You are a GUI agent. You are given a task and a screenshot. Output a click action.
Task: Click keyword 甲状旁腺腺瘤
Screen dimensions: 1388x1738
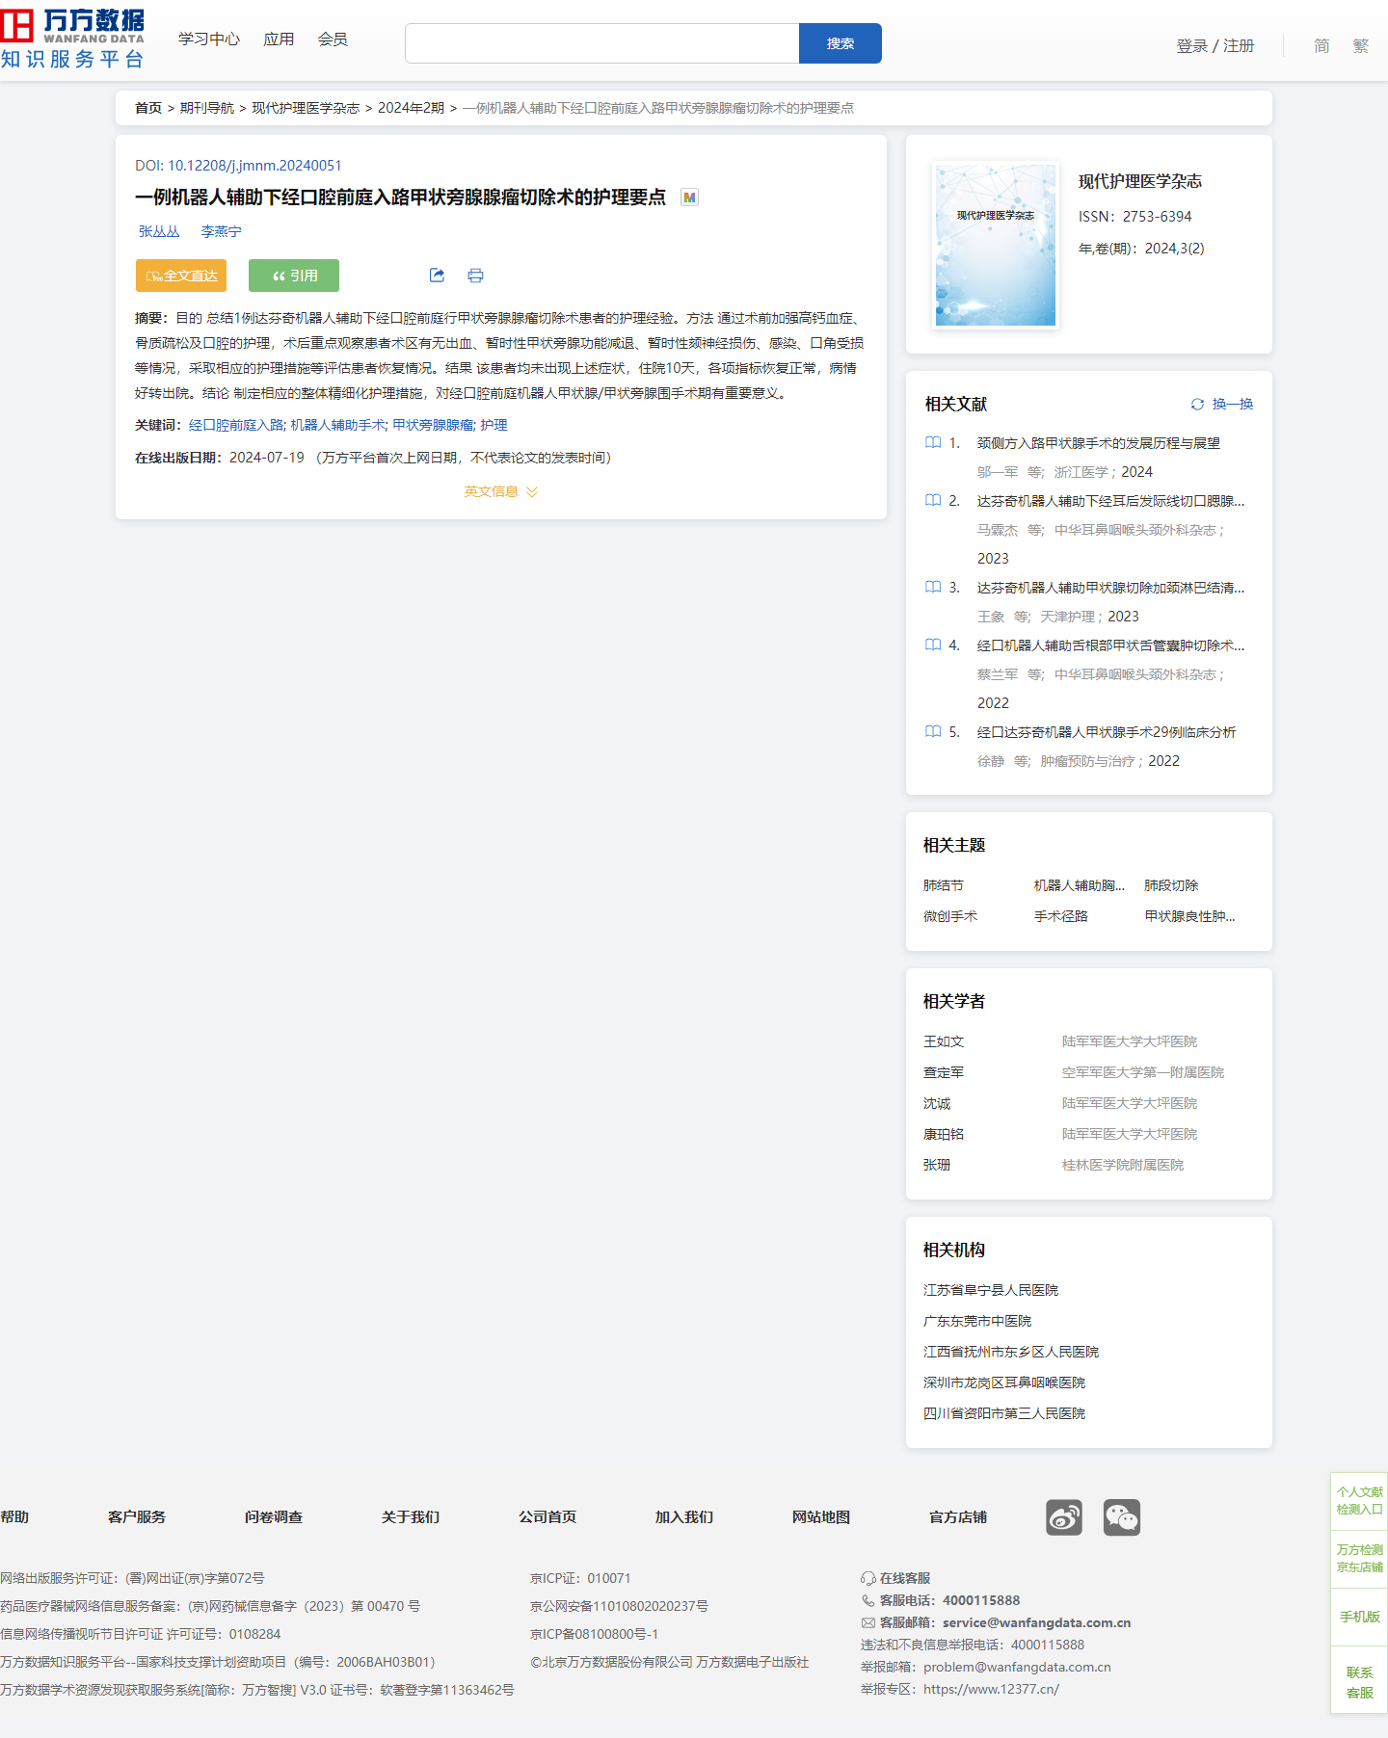coord(434,425)
